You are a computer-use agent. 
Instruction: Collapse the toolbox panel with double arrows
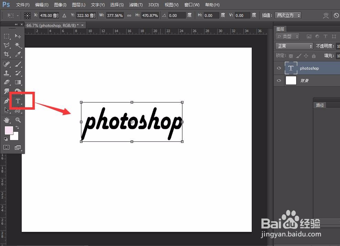16,24
